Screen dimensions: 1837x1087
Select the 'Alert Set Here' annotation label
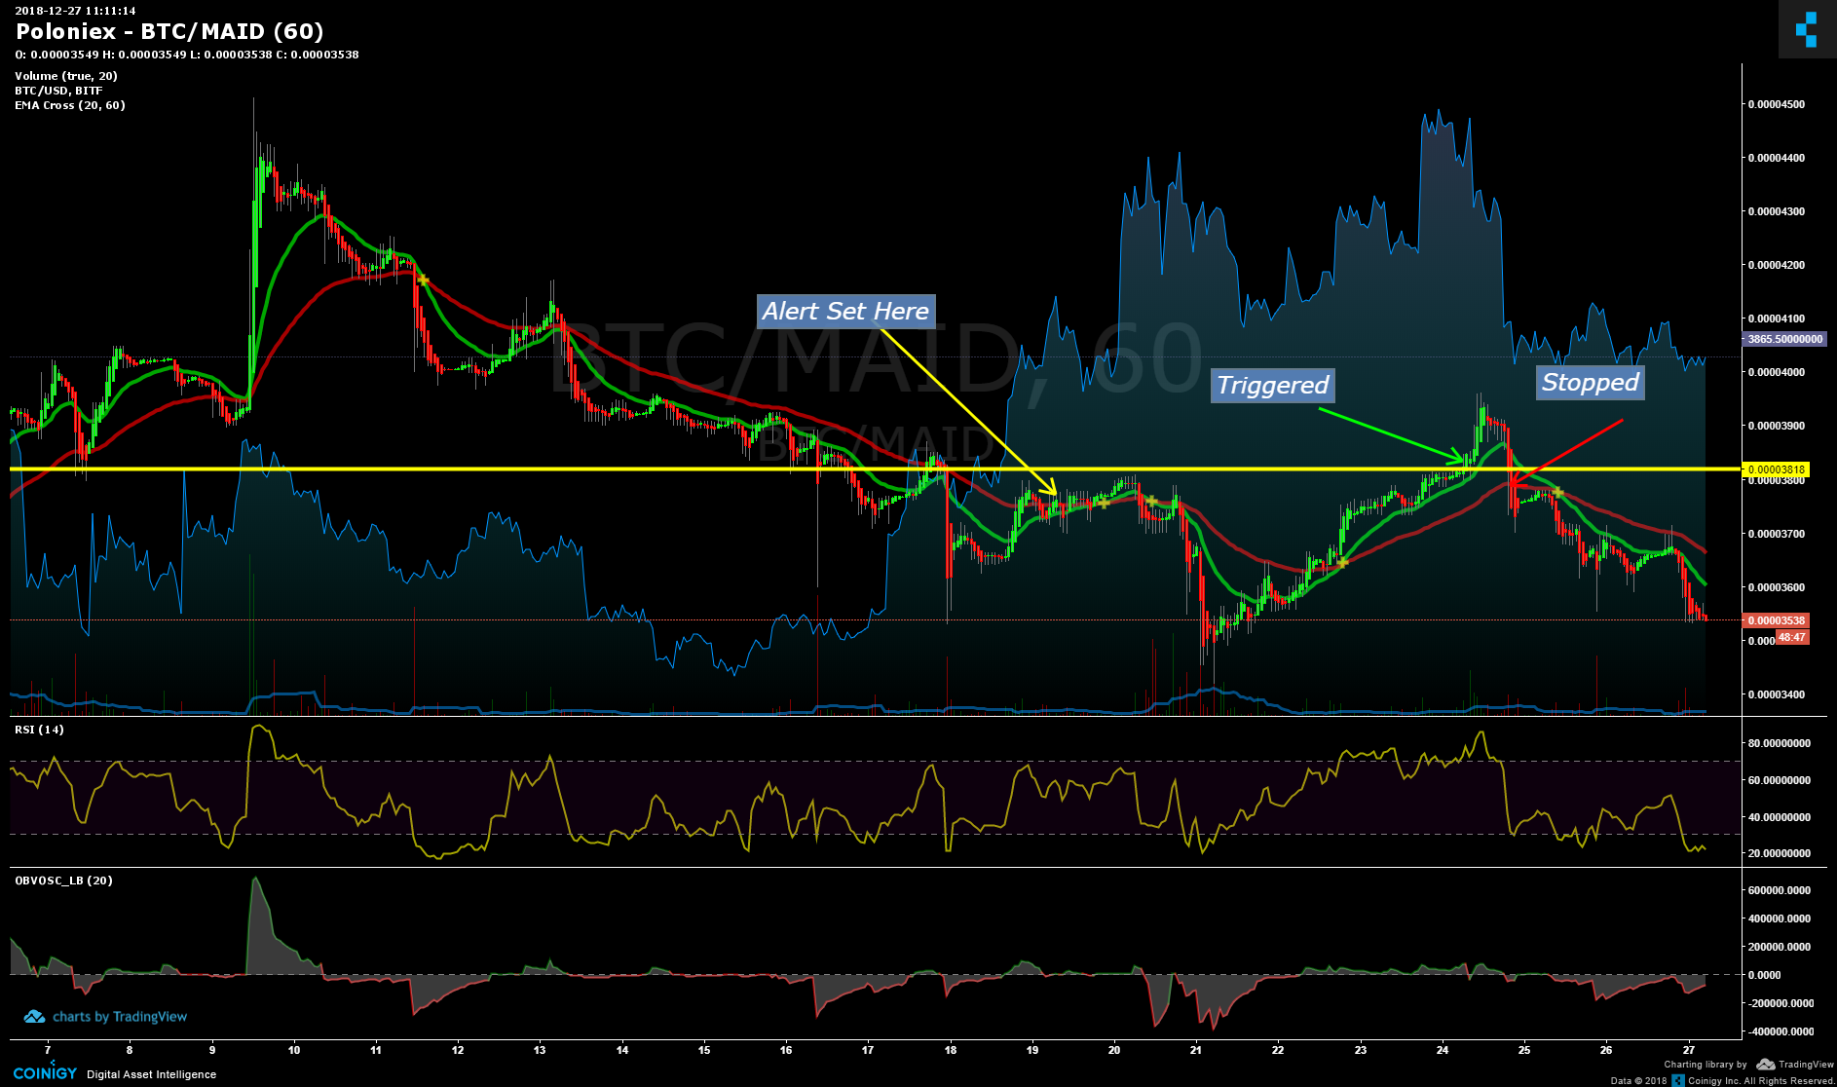pos(845,312)
